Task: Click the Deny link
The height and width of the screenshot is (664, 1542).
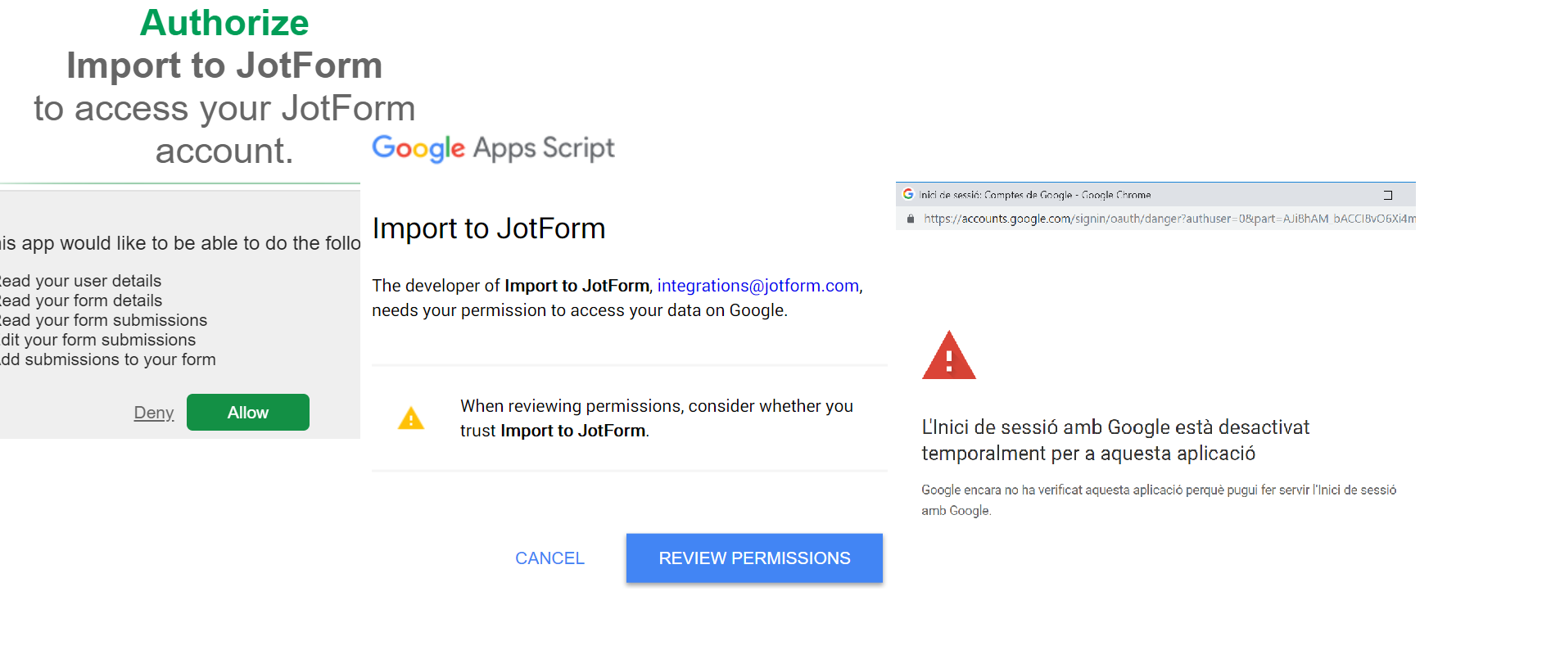Action: tap(154, 413)
